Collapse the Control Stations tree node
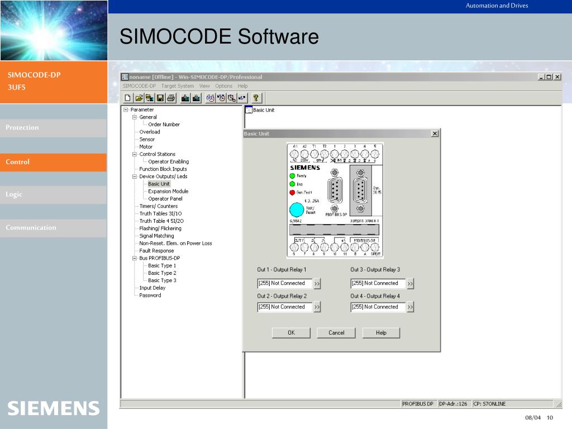The image size is (572, 429). click(134, 154)
